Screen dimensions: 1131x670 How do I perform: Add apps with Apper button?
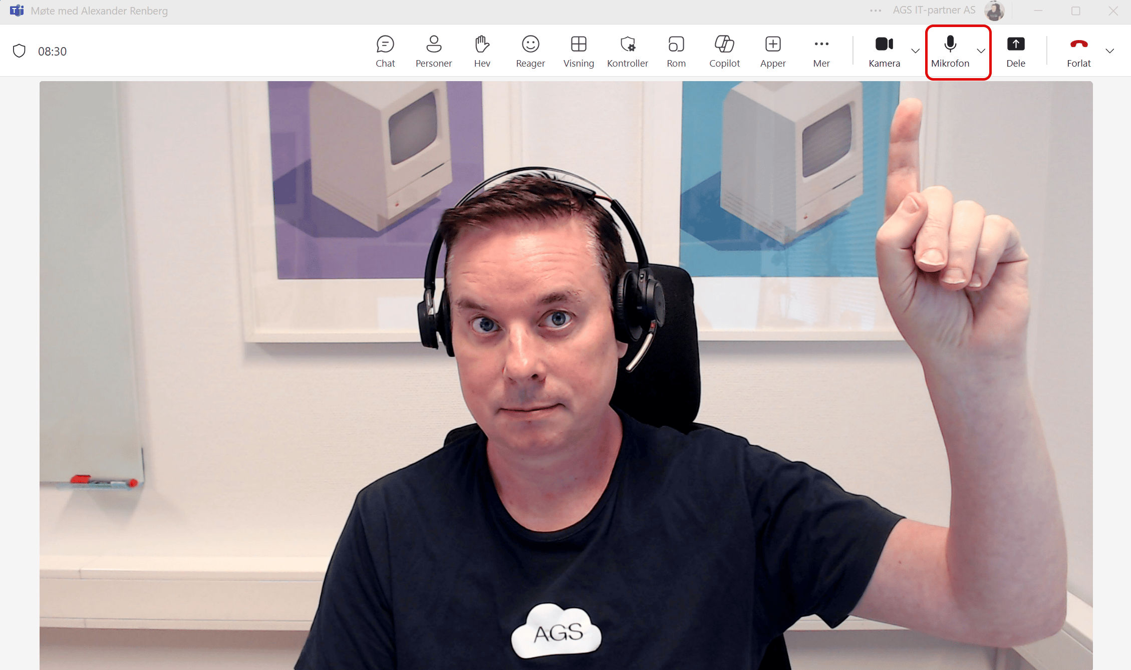point(773,51)
